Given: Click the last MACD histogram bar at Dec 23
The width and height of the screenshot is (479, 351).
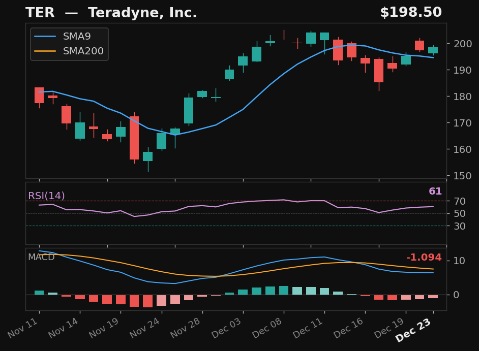Looking at the screenshot, I should (x=433, y=296).
